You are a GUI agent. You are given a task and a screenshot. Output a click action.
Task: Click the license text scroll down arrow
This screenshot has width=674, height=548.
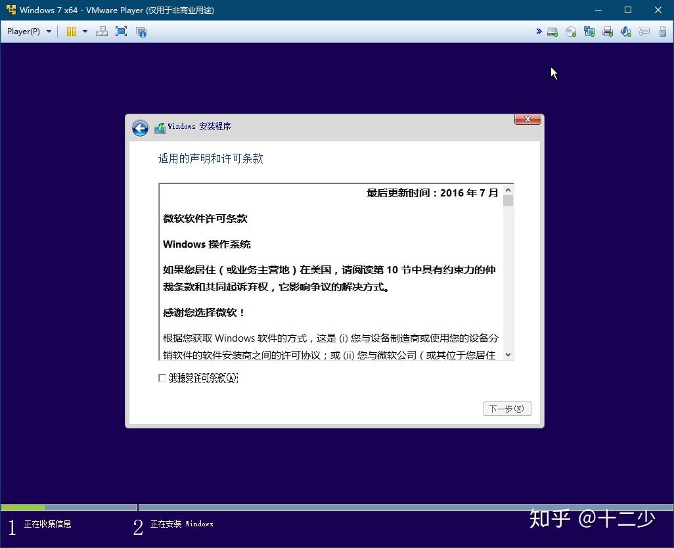pyautogui.click(x=508, y=355)
